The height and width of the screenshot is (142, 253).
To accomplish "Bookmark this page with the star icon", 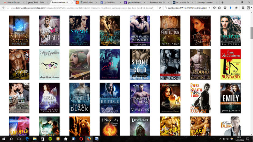I will [214, 8].
